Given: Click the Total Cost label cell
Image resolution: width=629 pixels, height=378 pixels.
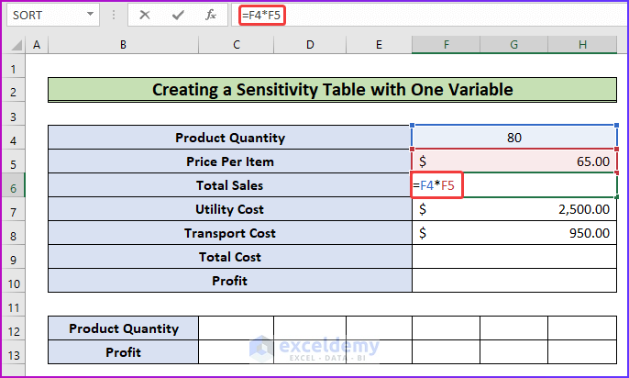Looking at the screenshot, I should pyautogui.click(x=229, y=257).
